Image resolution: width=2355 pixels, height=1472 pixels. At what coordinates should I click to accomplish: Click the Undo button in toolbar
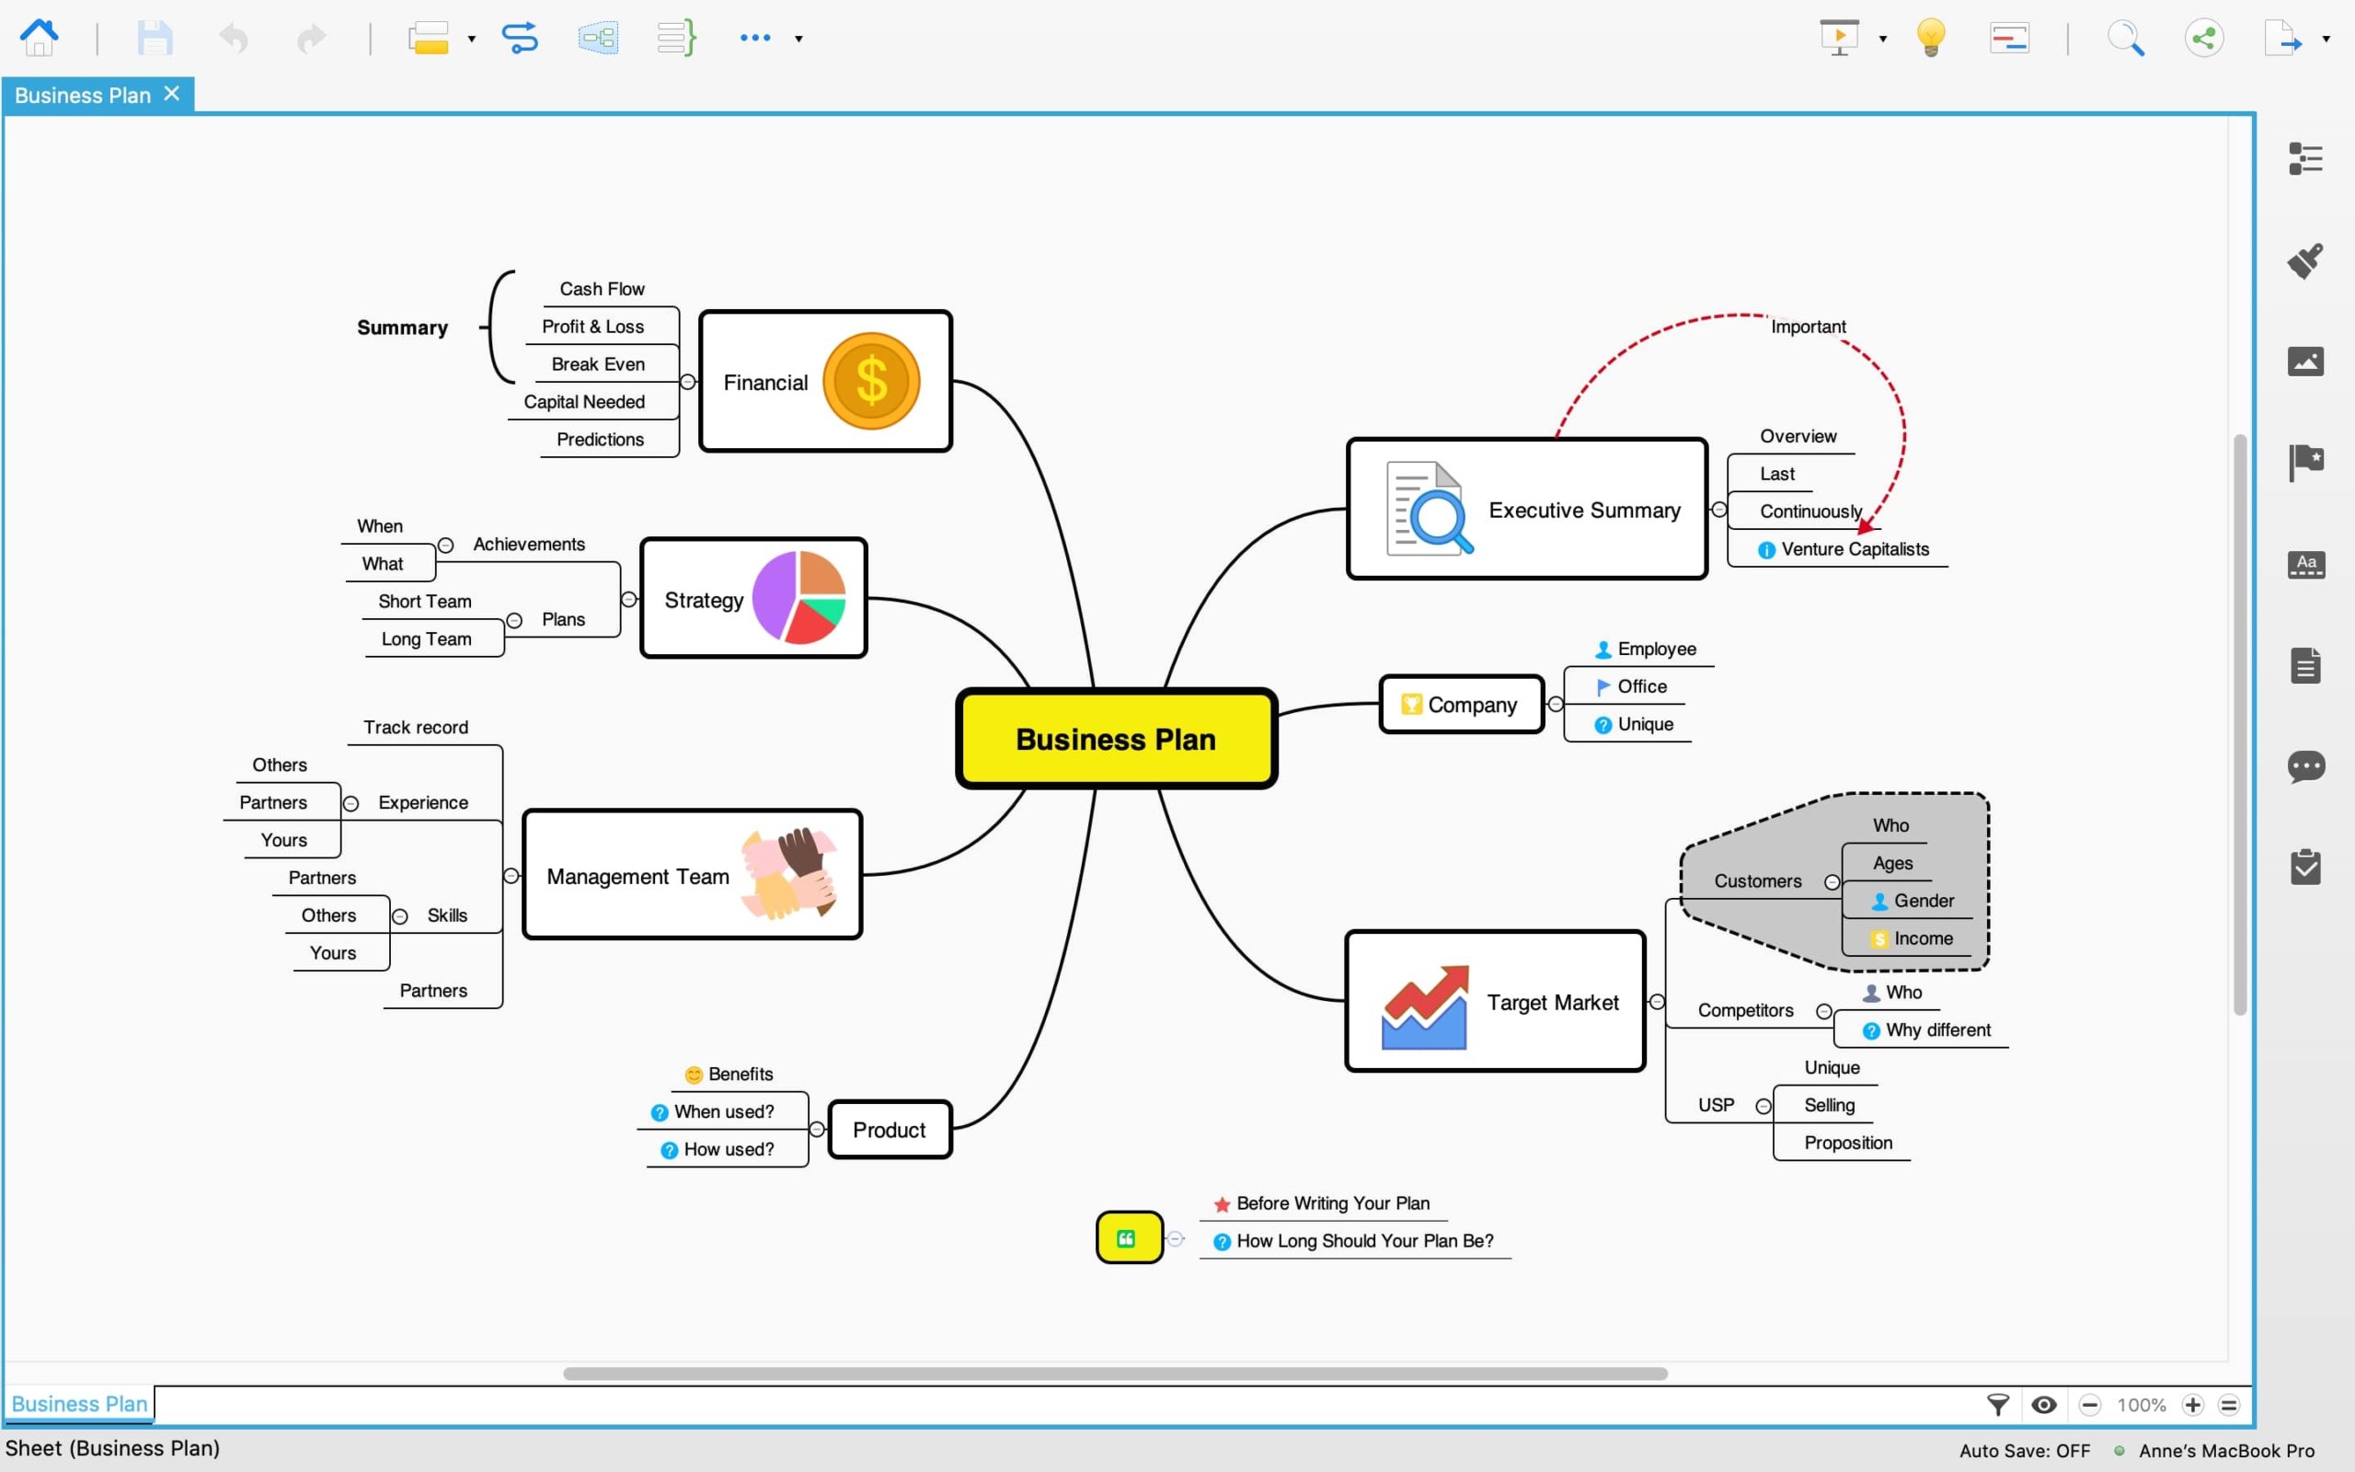point(235,38)
